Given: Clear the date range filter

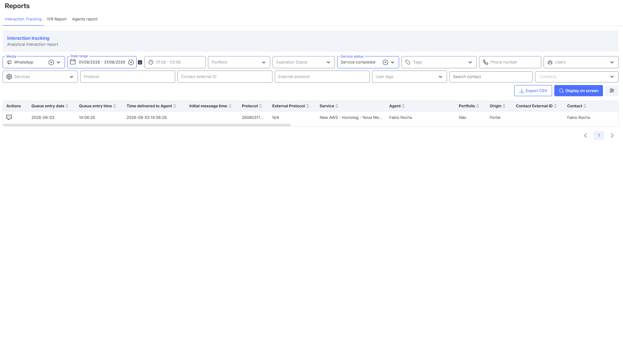Looking at the screenshot, I should pos(131,62).
